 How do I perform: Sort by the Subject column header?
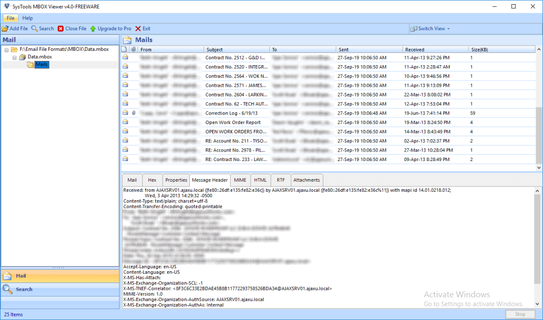tap(237, 49)
